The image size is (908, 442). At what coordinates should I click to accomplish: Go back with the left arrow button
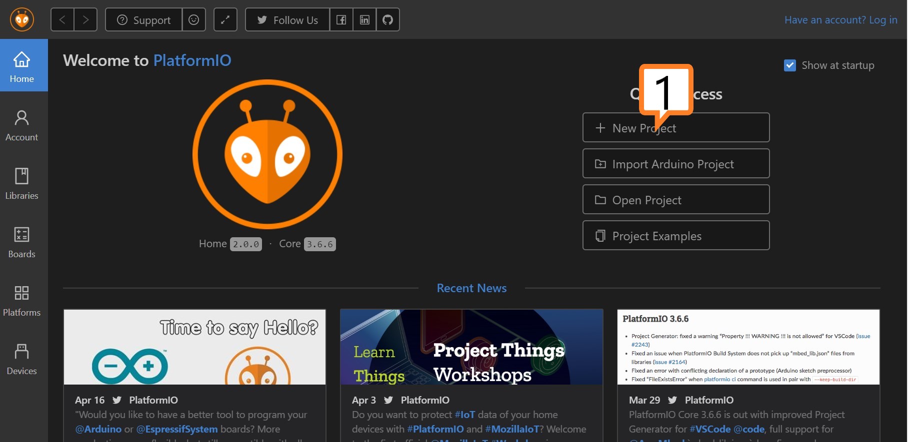(x=62, y=19)
